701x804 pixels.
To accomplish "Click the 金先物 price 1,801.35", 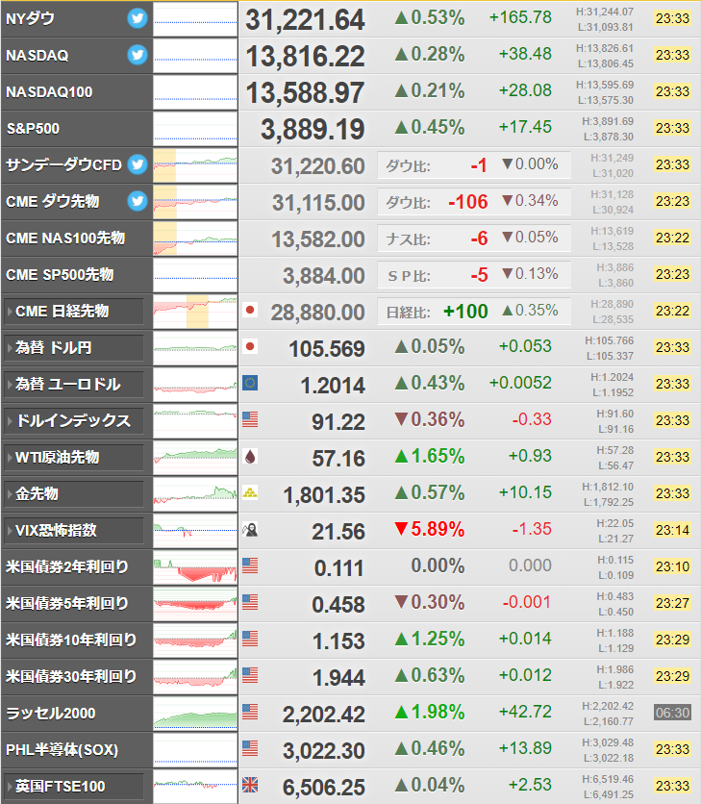I will (324, 495).
